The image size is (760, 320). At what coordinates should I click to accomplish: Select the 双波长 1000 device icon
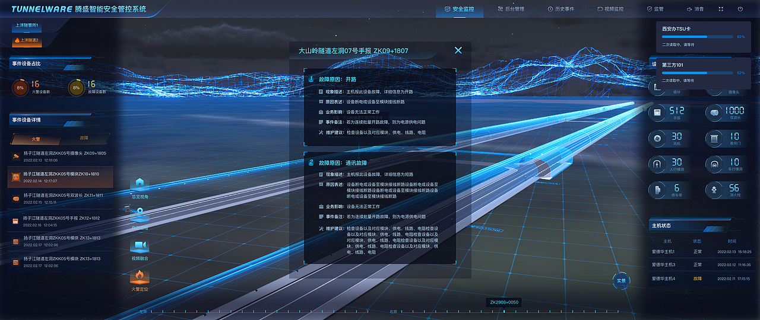714,113
